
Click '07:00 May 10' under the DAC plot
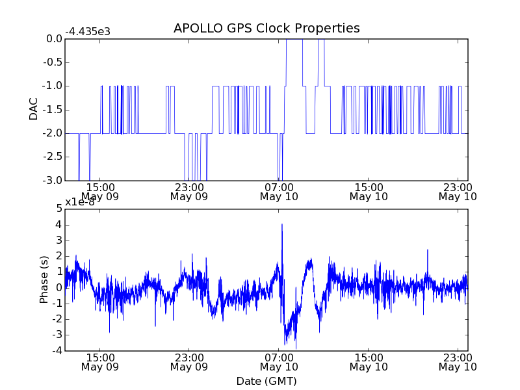(279, 192)
